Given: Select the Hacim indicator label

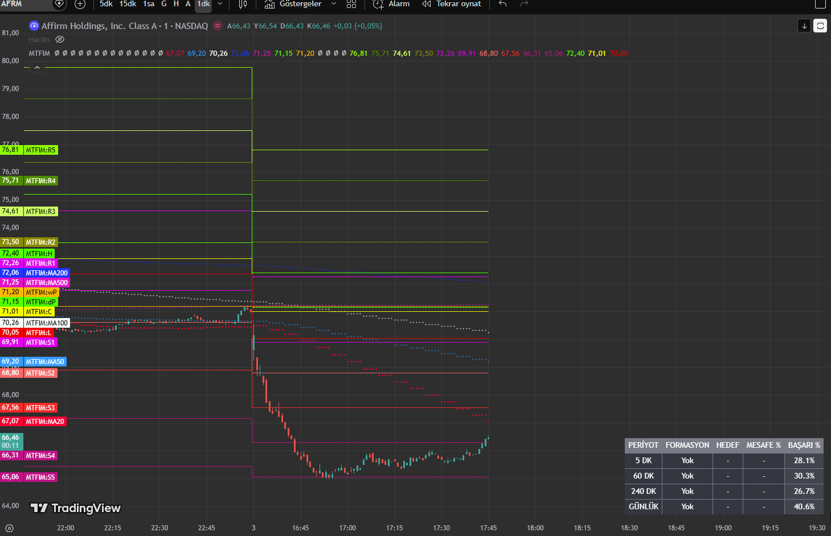Looking at the screenshot, I should pos(39,40).
